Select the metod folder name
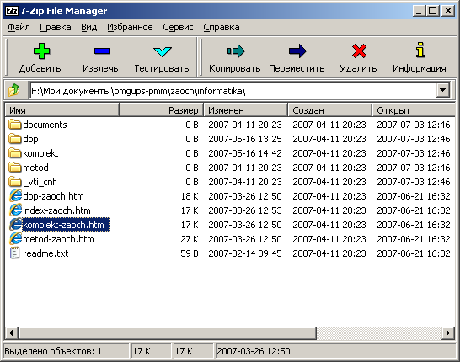The image size is (460, 362). coord(35,168)
